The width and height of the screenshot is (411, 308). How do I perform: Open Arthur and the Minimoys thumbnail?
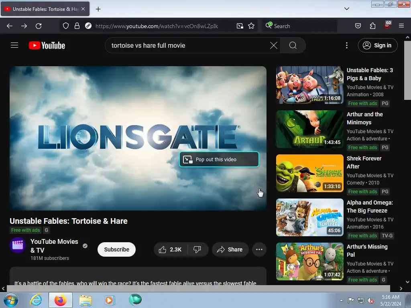coord(309,129)
